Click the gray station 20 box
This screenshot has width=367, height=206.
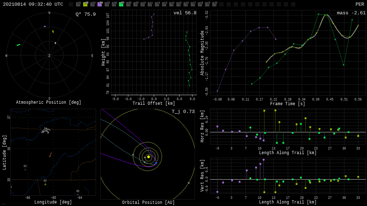click(214, 4)
